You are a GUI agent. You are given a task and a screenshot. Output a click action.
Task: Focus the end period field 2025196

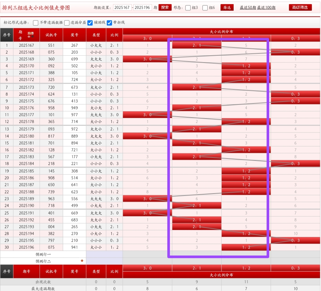[142, 7]
